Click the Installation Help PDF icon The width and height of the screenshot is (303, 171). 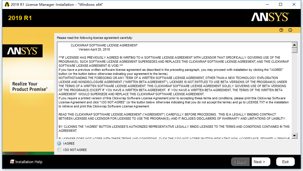coord(12,162)
